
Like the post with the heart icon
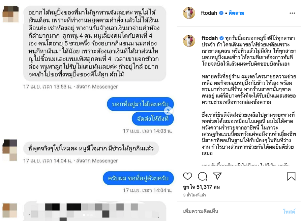(x=187, y=176)
